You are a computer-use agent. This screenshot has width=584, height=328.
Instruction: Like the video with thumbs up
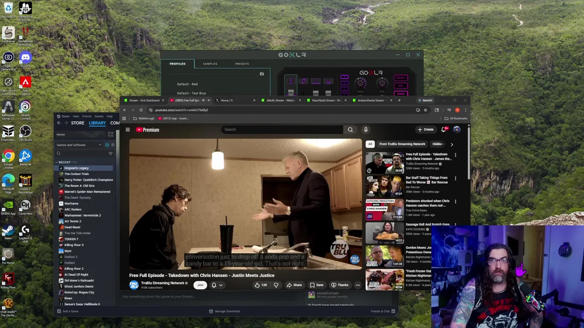pyautogui.click(x=261, y=285)
